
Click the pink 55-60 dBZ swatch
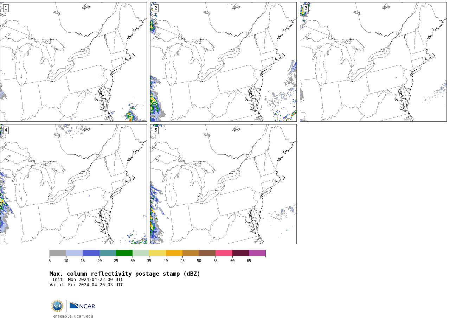(x=224, y=253)
